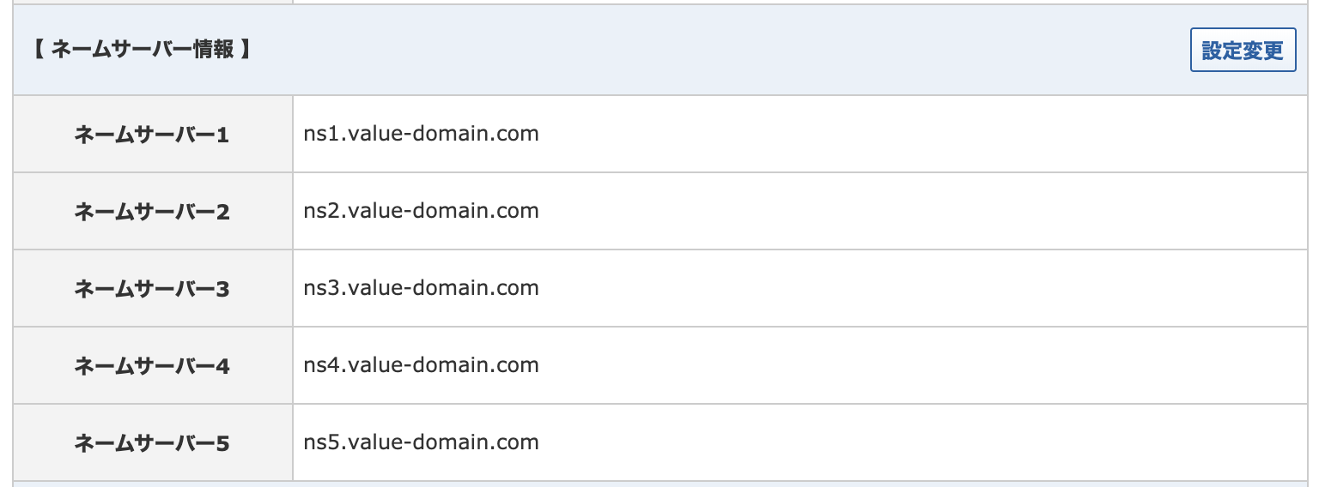Click the blue strip below the ネームサーバー5 row
The height and width of the screenshot is (487, 1319).
click(x=659, y=484)
